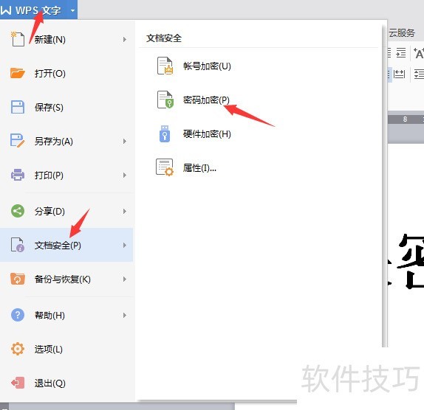Click the New document icon
The image size is (424, 410).
tap(17, 39)
